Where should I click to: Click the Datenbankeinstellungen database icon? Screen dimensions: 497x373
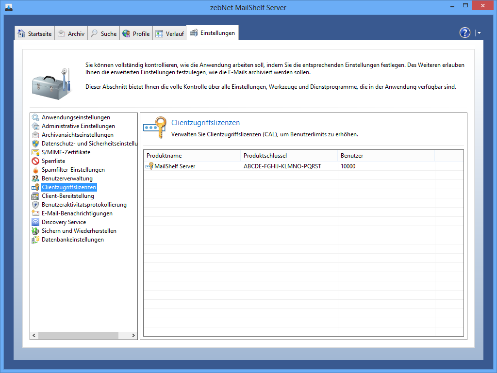coord(35,240)
